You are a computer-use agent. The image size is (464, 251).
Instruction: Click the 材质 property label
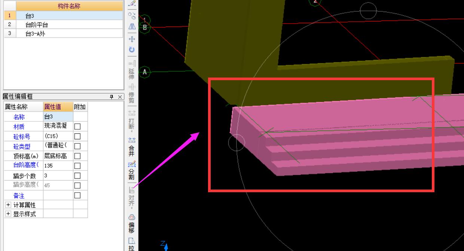[x=19, y=127]
